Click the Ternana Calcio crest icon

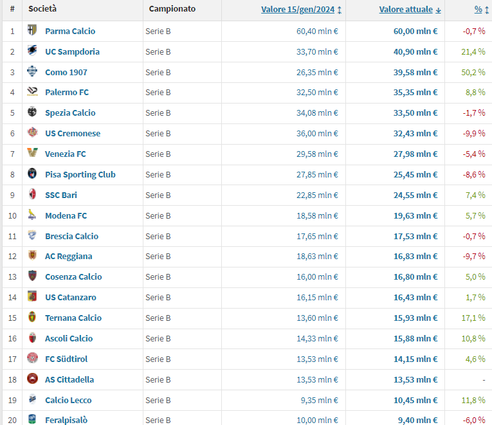[x=32, y=318]
